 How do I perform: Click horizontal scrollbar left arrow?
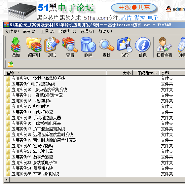[x=7, y=180]
